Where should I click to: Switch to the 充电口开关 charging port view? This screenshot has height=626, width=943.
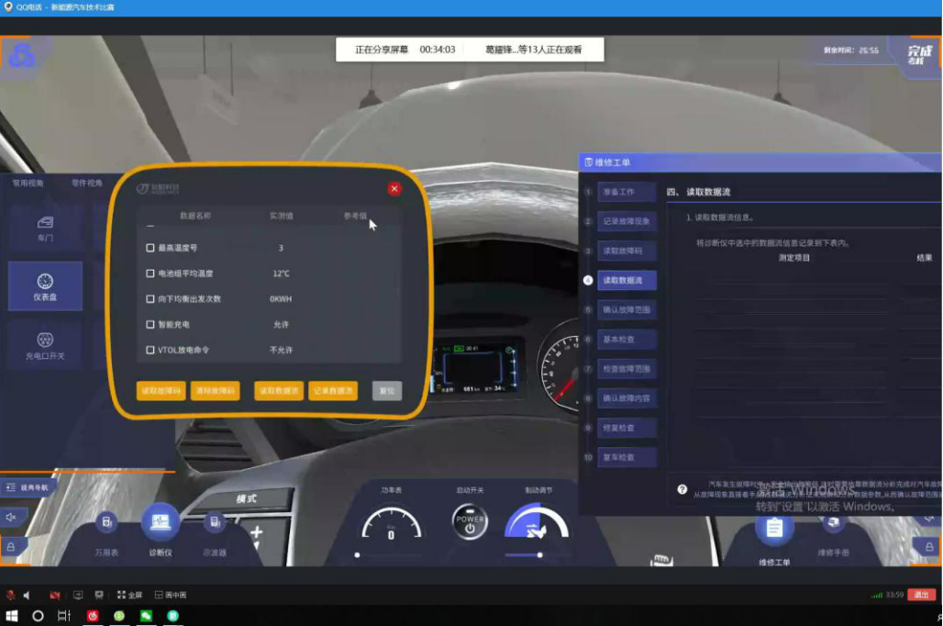(x=44, y=345)
